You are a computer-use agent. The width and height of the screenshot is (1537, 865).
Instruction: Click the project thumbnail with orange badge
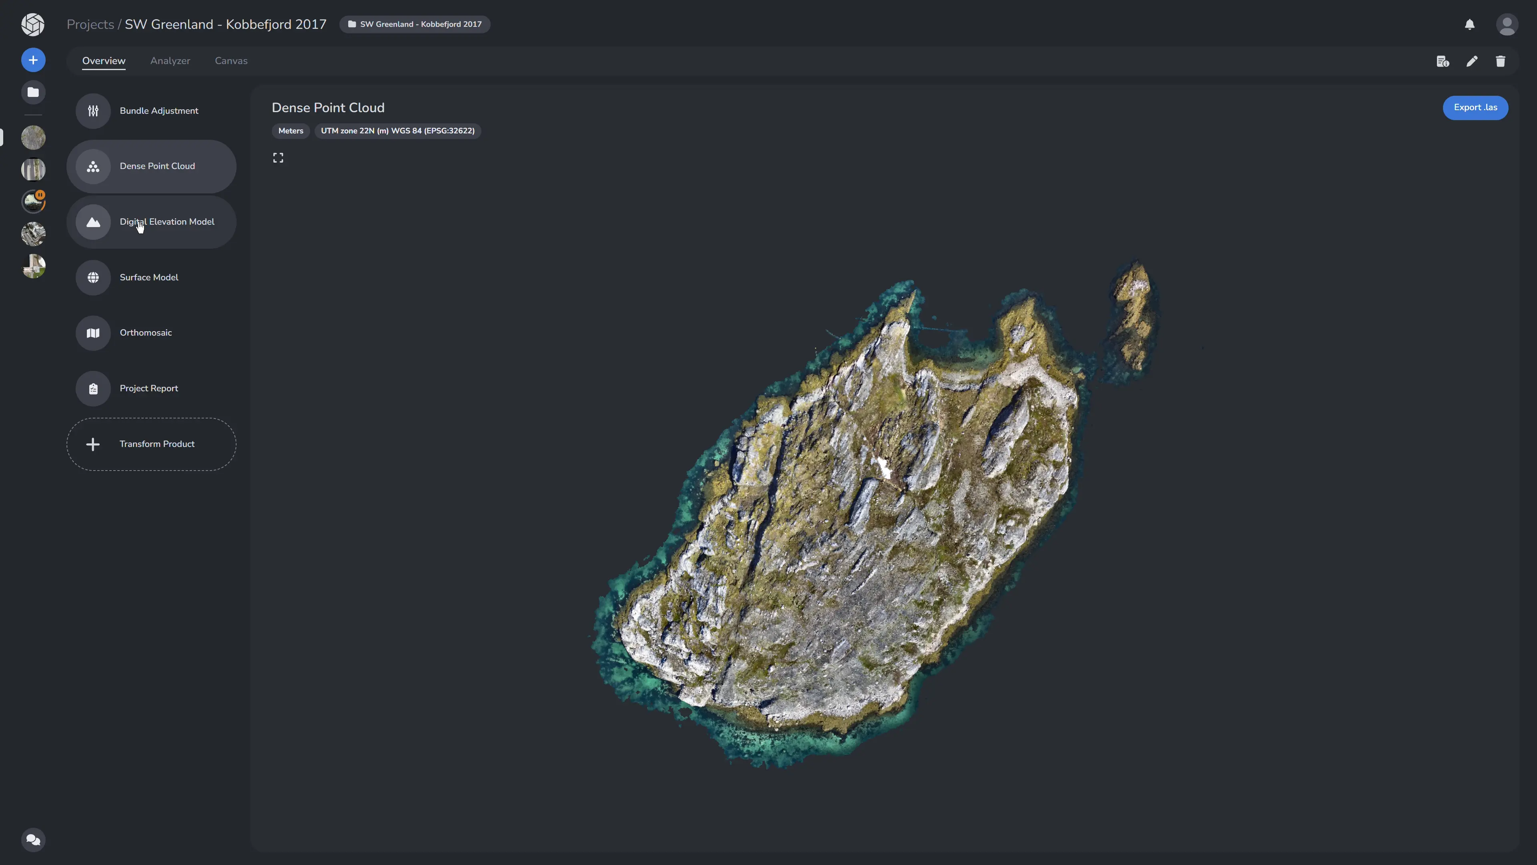click(33, 202)
